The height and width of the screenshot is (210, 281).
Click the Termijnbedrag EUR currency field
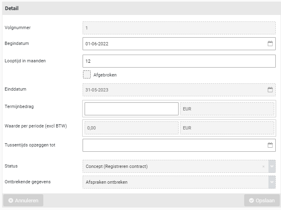(x=227, y=109)
